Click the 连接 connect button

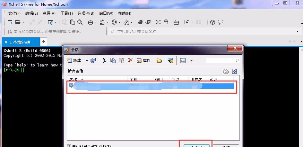click(196, 146)
